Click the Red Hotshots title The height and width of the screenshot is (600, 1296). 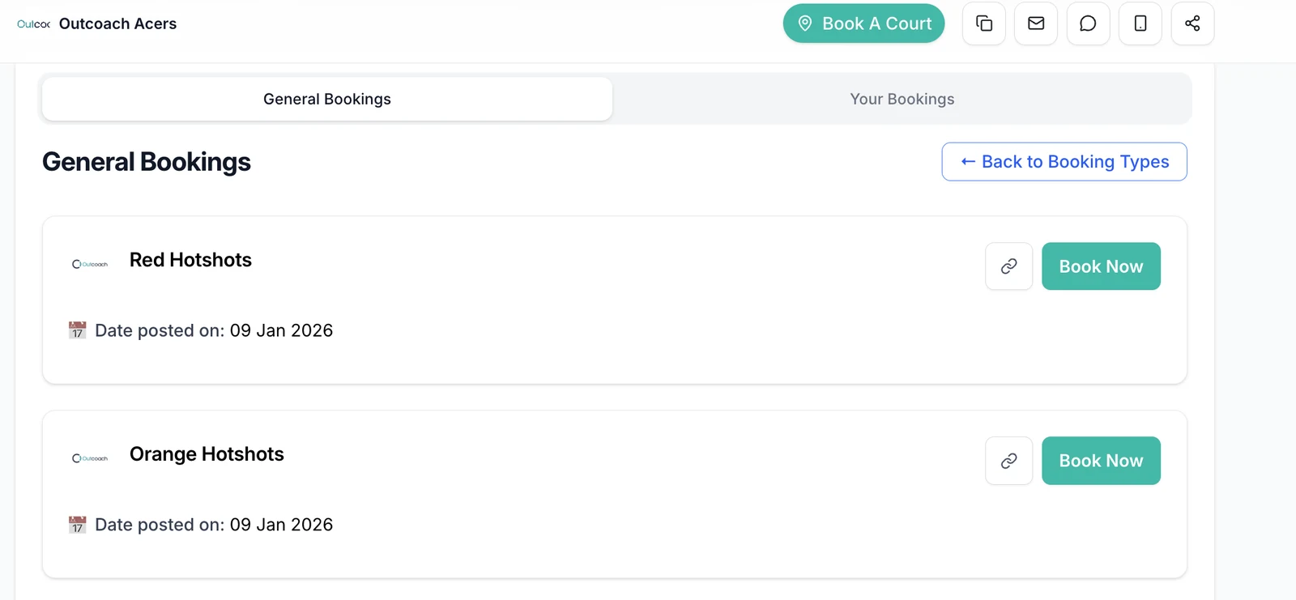click(190, 260)
